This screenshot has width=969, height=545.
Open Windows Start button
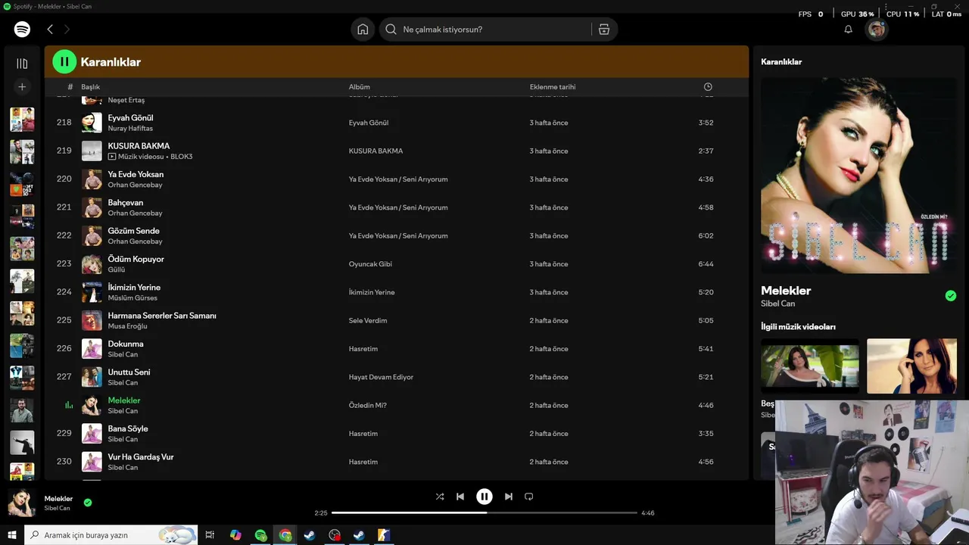point(12,535)
